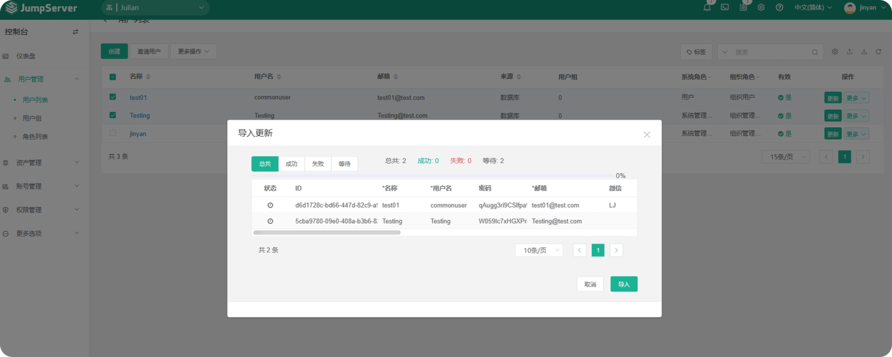This screenshot has width=892, height=357.
Task: Go to next page in dialog
Action: [x=616, y=250]
